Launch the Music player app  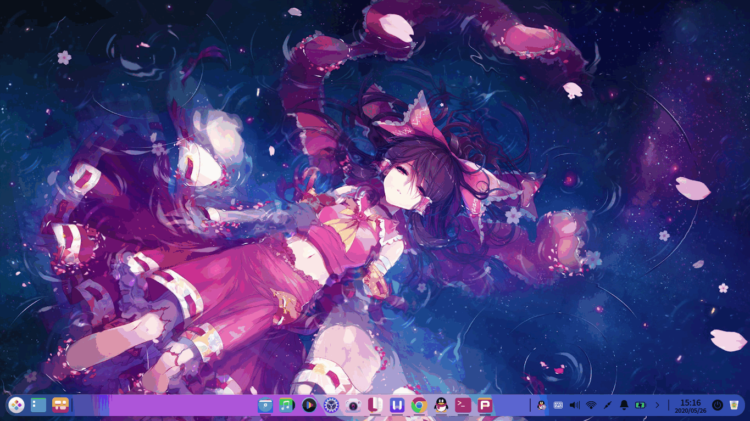(287, 405)
